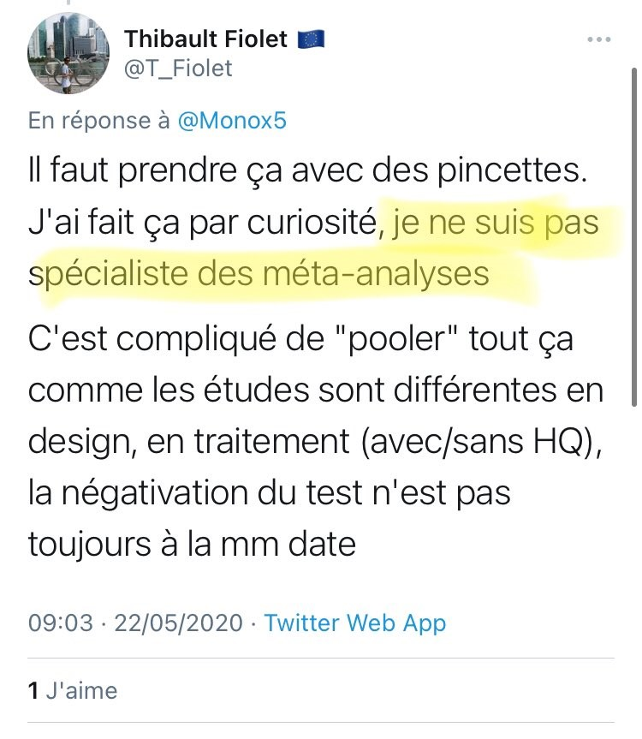Open the tweet's more options ellipsis menu

599,40
